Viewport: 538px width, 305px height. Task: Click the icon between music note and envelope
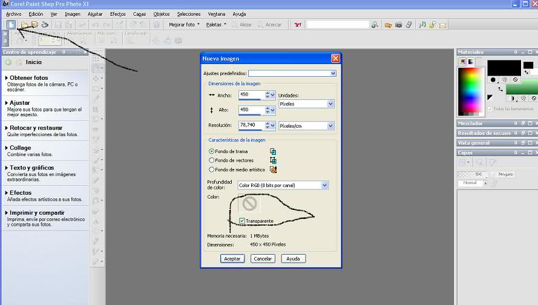(x=432, y=25)
